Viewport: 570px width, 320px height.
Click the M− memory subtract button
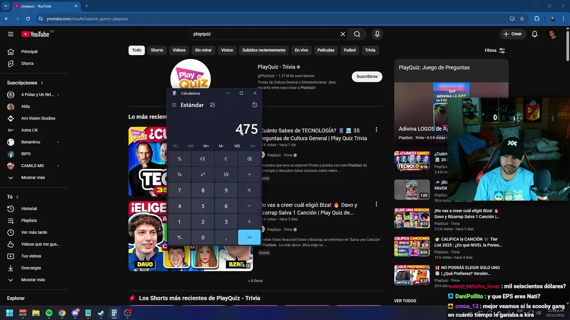point(221,146)
